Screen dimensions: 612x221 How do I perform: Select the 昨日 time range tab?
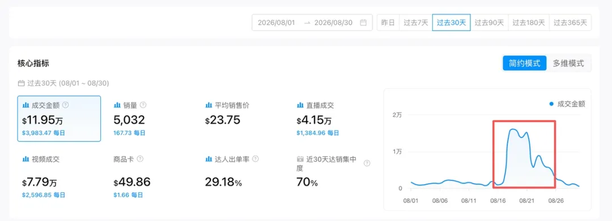[x=388, y=23]
